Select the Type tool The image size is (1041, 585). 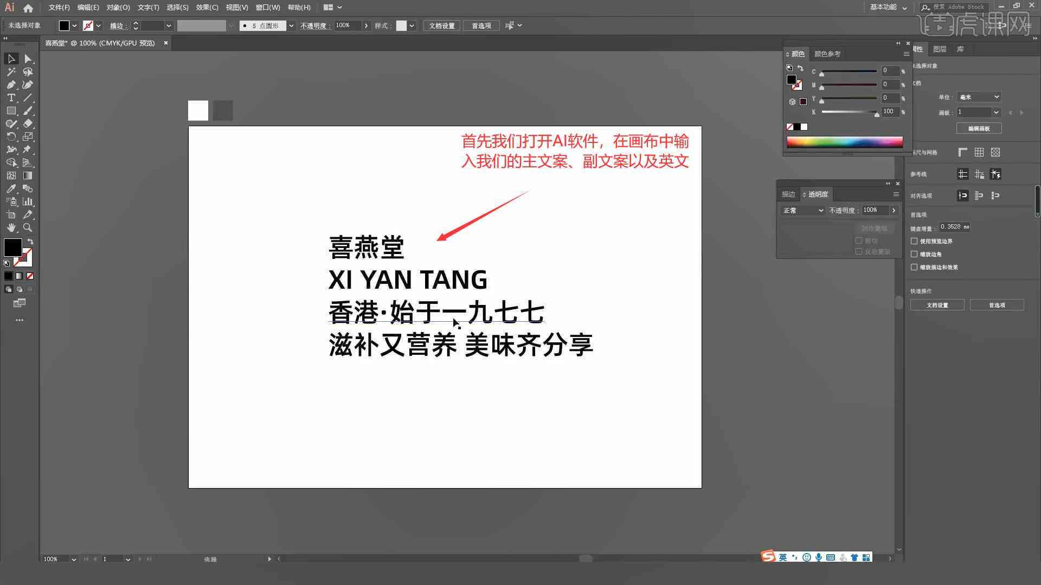[x=10, y=98]
